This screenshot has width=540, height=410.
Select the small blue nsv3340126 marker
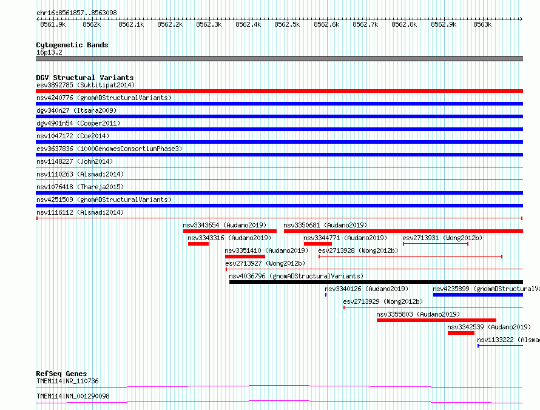click(x=326, y=295)
